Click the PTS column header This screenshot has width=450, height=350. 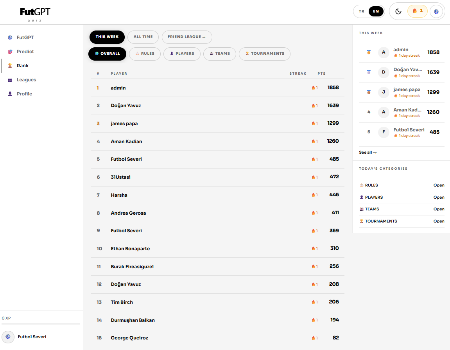(x=321, y=74)
